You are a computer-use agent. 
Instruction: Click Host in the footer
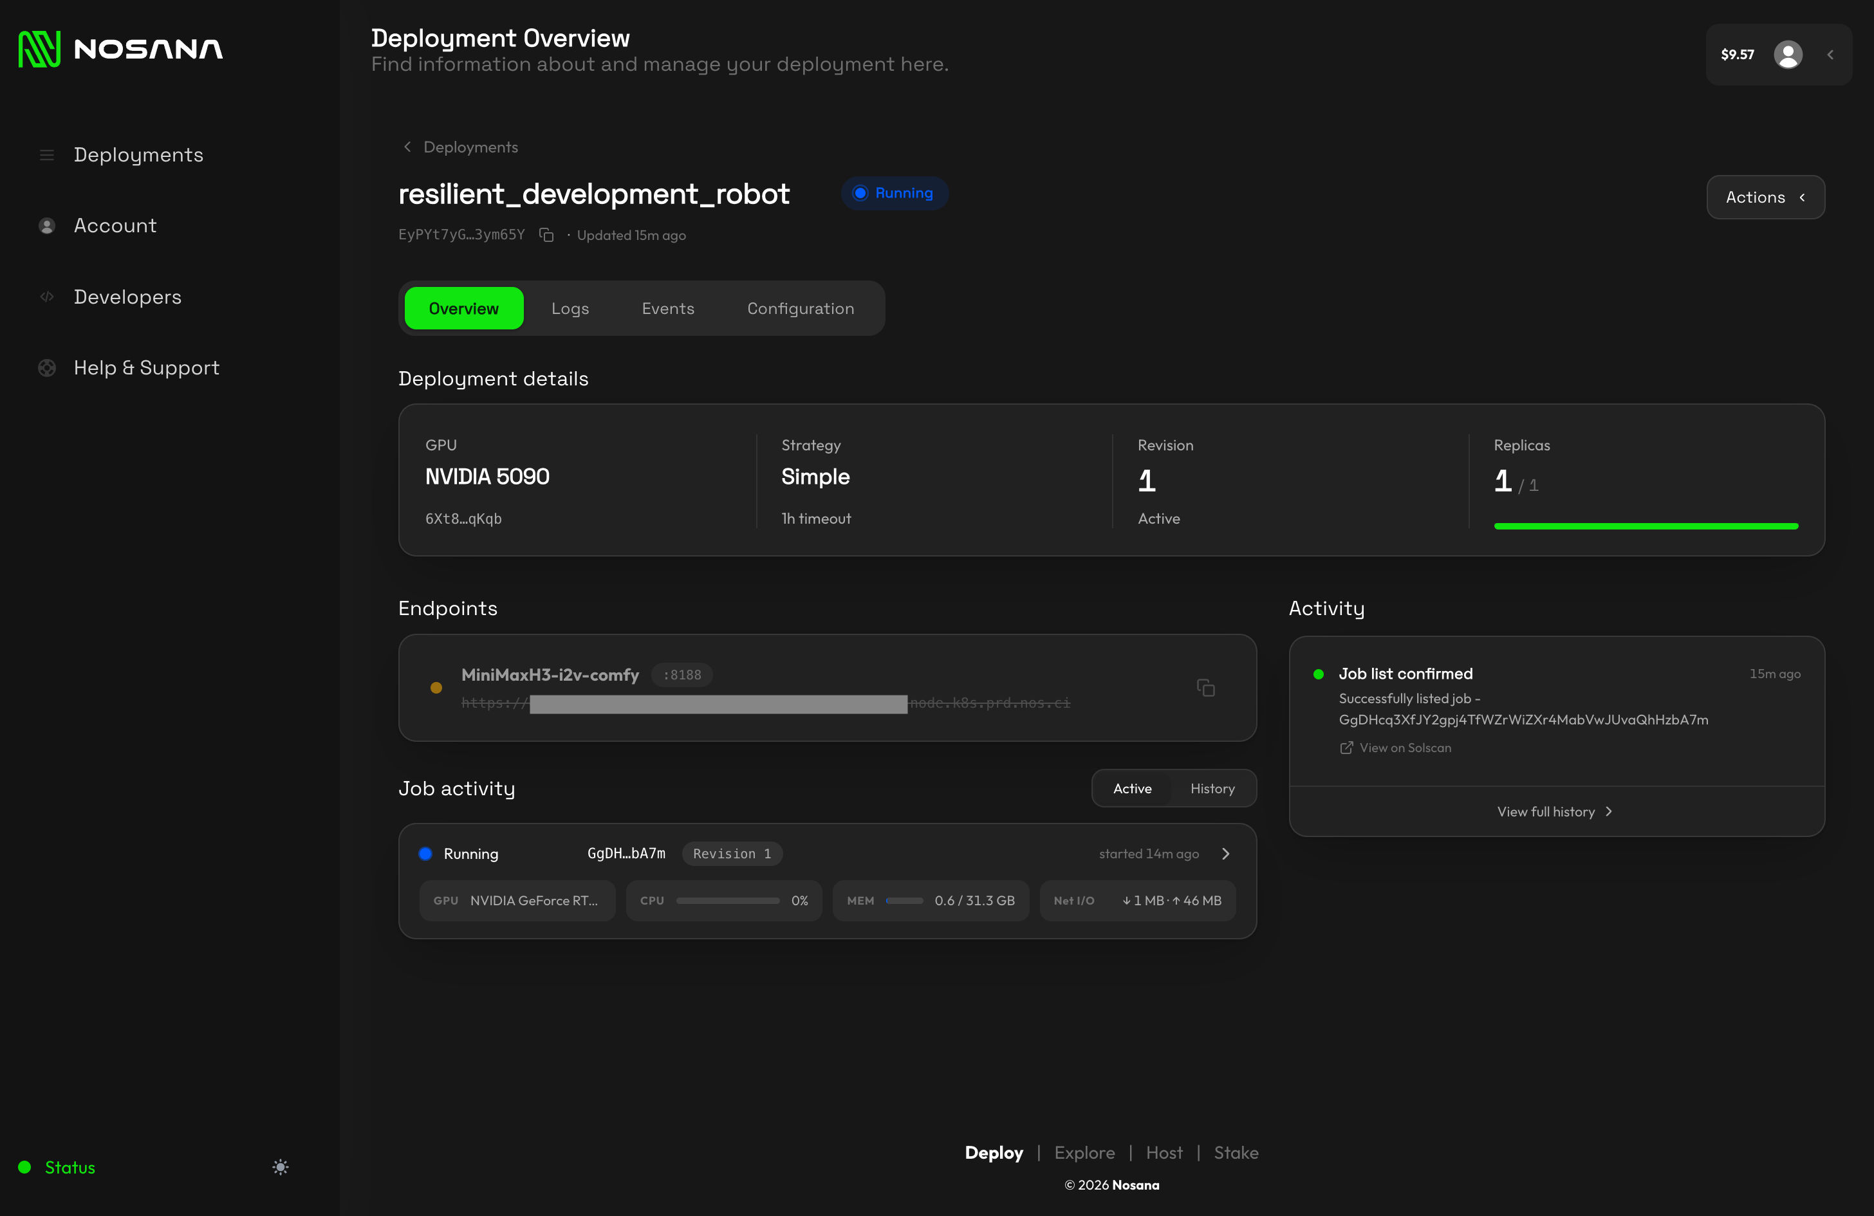(1164, 1153)
